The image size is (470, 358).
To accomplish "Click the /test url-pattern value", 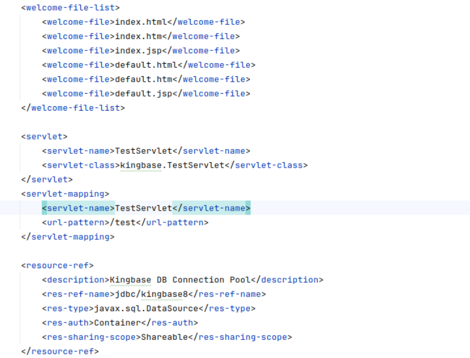I will tap(125, 222).
